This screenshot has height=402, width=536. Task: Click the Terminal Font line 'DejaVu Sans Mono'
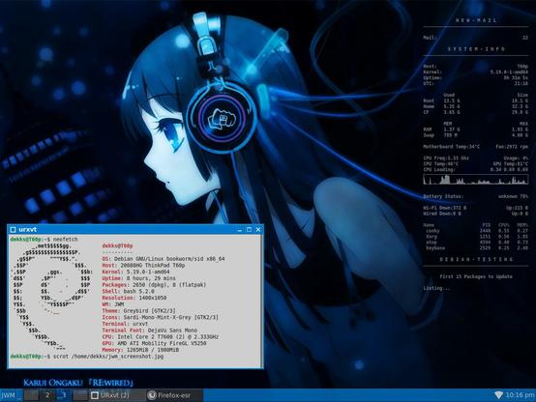click(x=150, y=330)
